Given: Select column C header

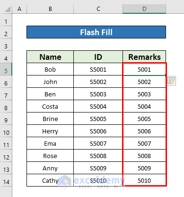Looking at the screenshot, I should click(x=98, y=9).
